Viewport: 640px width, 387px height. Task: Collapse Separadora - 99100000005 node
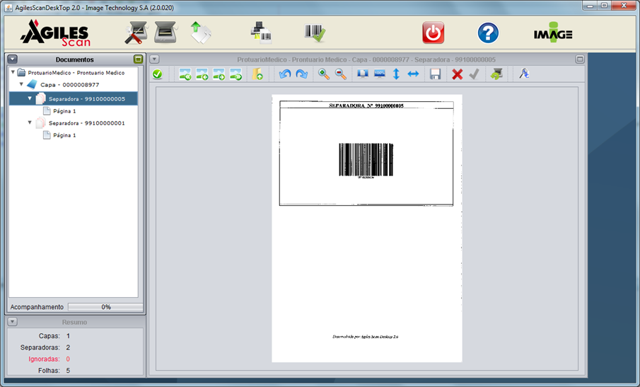pos(30,98)
